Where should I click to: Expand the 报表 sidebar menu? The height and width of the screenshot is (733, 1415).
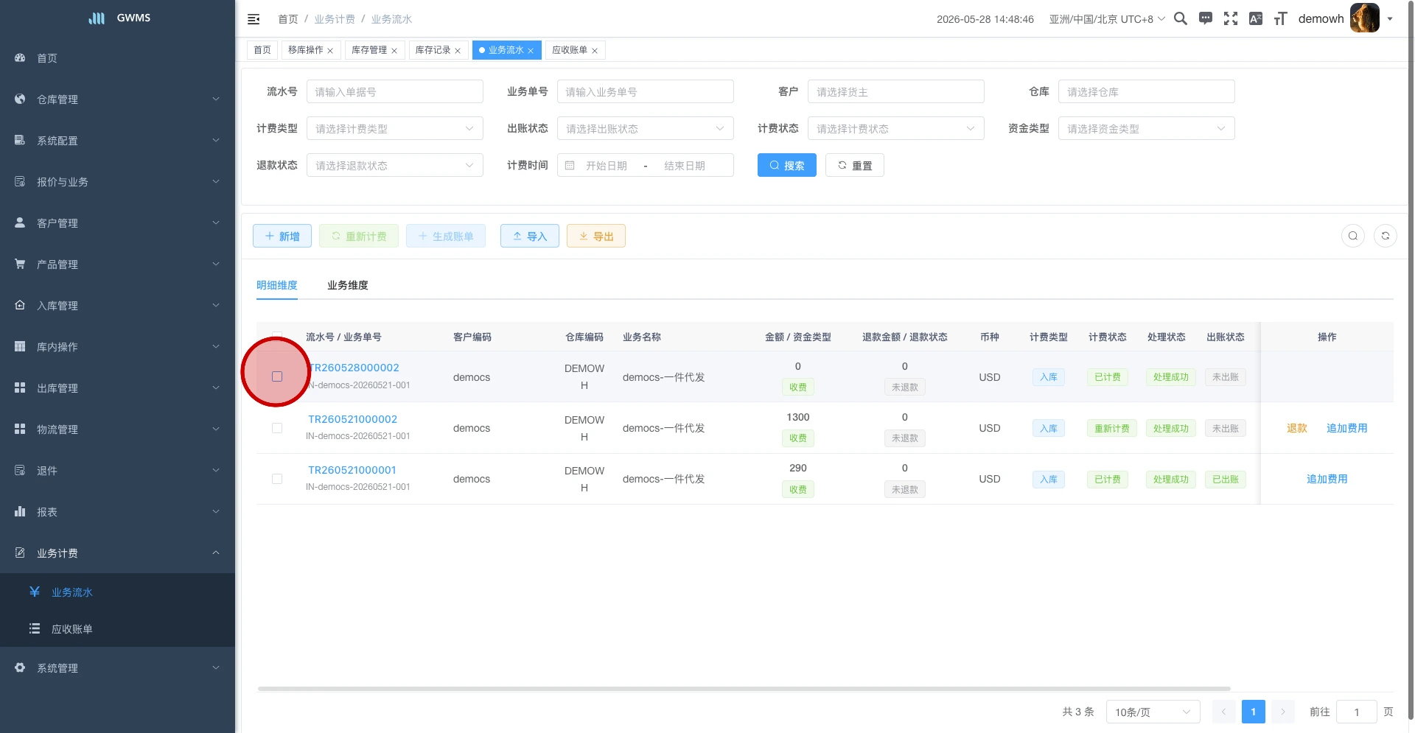tap(117, 512)
